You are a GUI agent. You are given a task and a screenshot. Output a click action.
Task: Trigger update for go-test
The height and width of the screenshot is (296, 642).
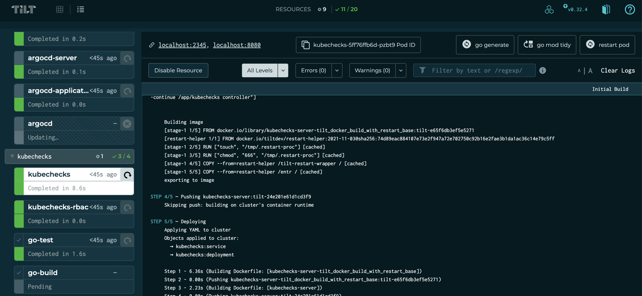[127, 240]
